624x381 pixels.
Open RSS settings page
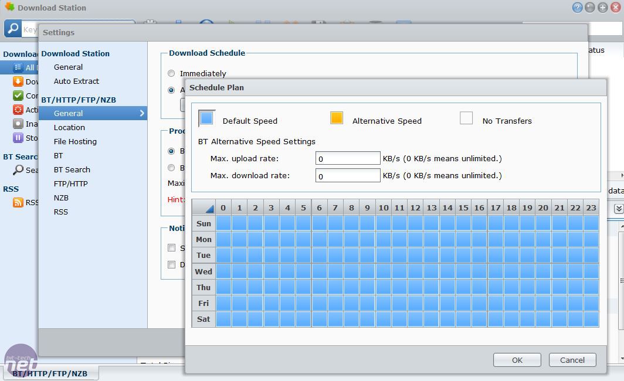[x=60, y=212]
